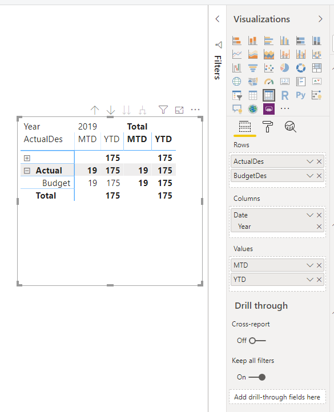Remove YTD from Values
The height and width of the screenshot is (412, 334).
pos(319,279)
